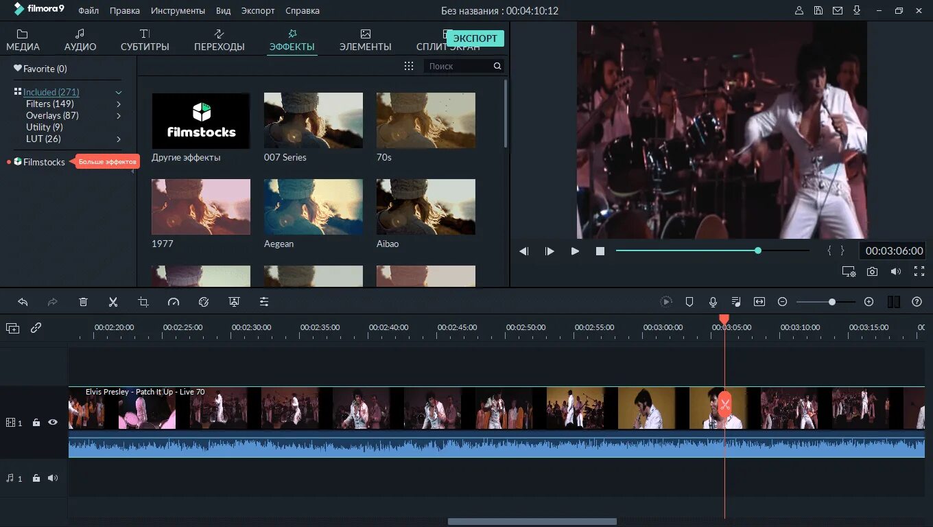
Task: Open the Speed gauge tool
Action: (174, 302)
